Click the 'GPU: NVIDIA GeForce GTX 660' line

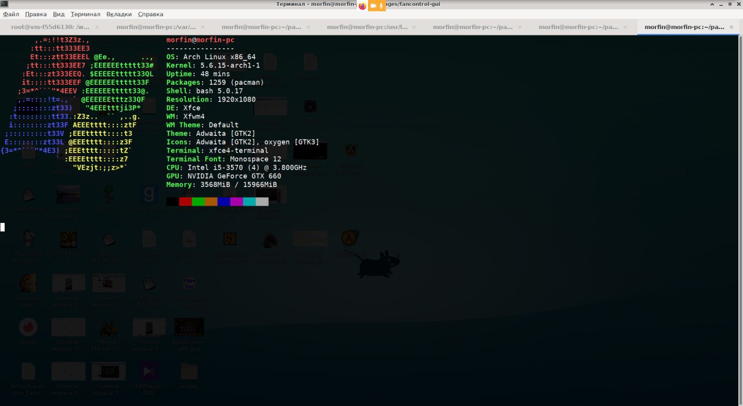click(223, 176)
